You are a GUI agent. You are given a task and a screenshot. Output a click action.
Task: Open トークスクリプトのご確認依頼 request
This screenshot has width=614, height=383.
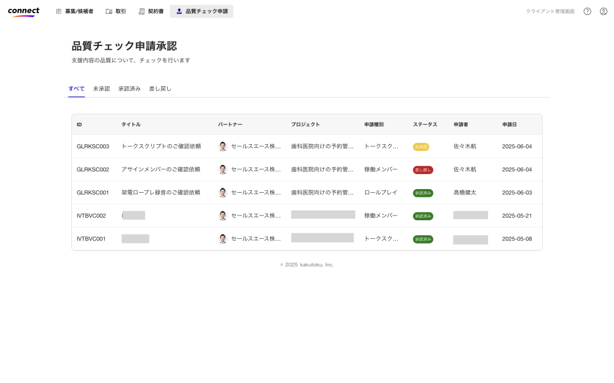coord(161,147)
